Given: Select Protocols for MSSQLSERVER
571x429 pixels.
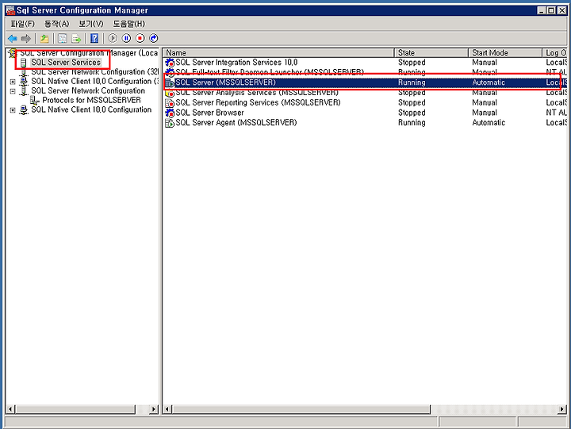Looking at the screenshot, I should pyautogui.click(x=91, y=100).
